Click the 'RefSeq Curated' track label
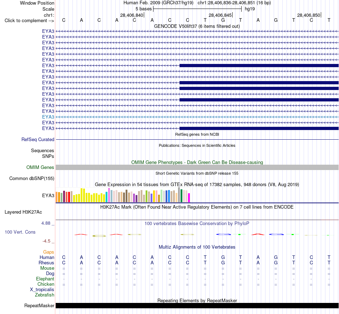This screenshot has height=314, width=339. (x=38, y=139)
